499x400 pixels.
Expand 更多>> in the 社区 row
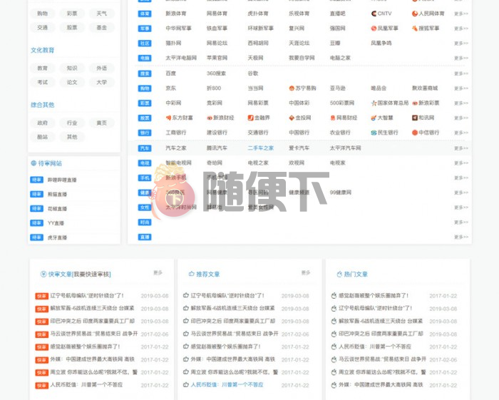[x=461, y=43]
